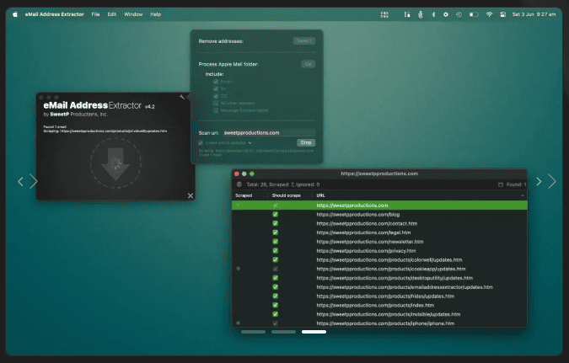Toggle Crawl entire website checkbox
Image resolution: width=569 pixels, height=363 pixels.
pos(201,143)
